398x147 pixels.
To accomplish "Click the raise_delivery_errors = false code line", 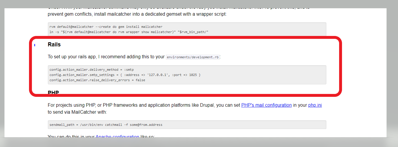I will (x=97, y=80).
